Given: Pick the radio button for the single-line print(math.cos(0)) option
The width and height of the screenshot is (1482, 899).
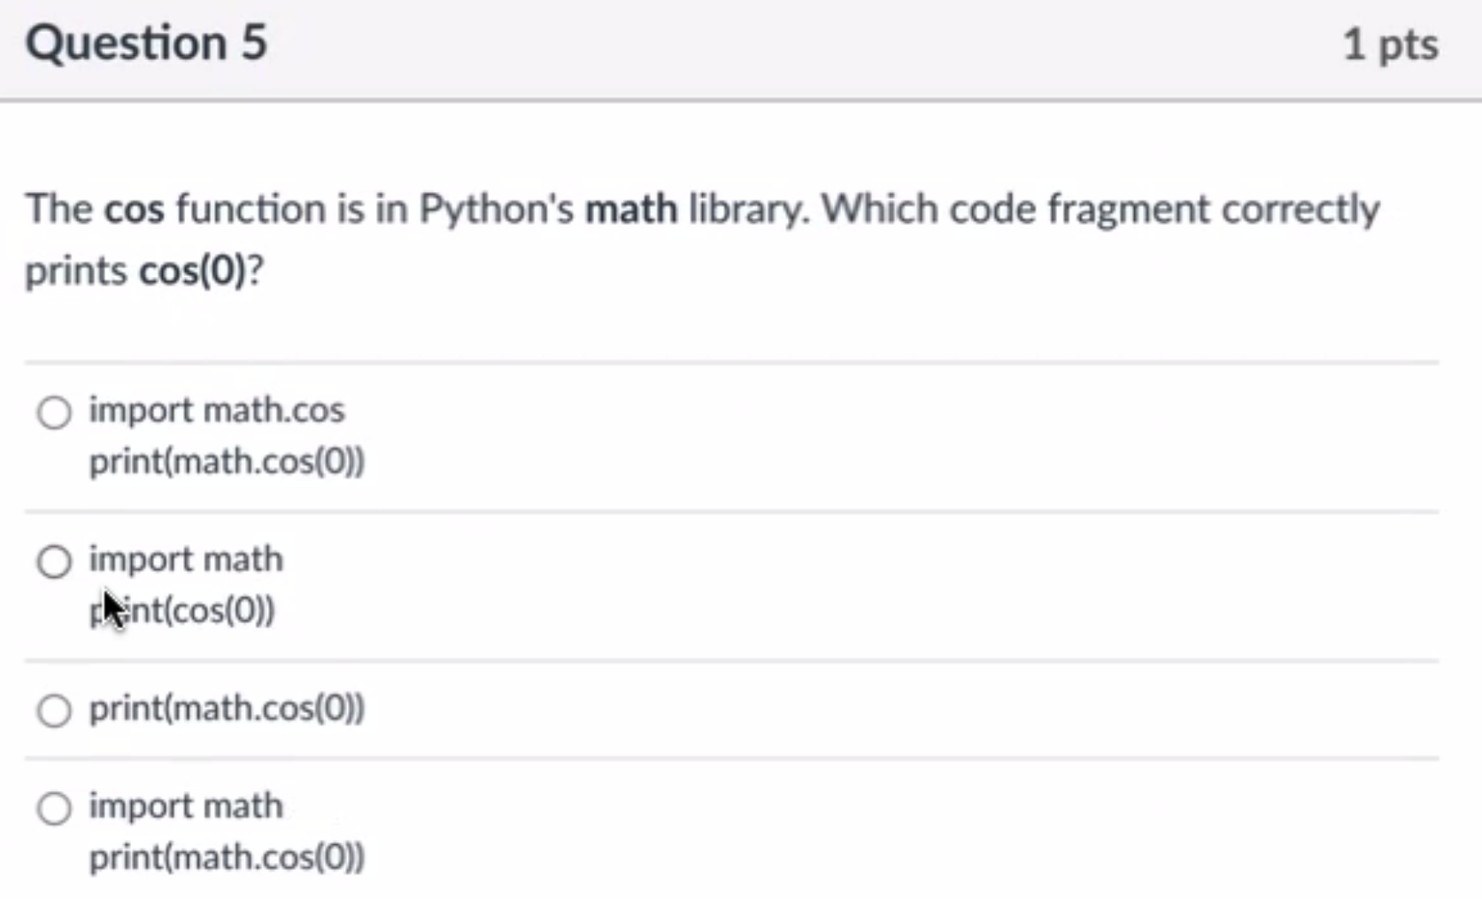Looking at the screenshot, I should coord(54,711).
